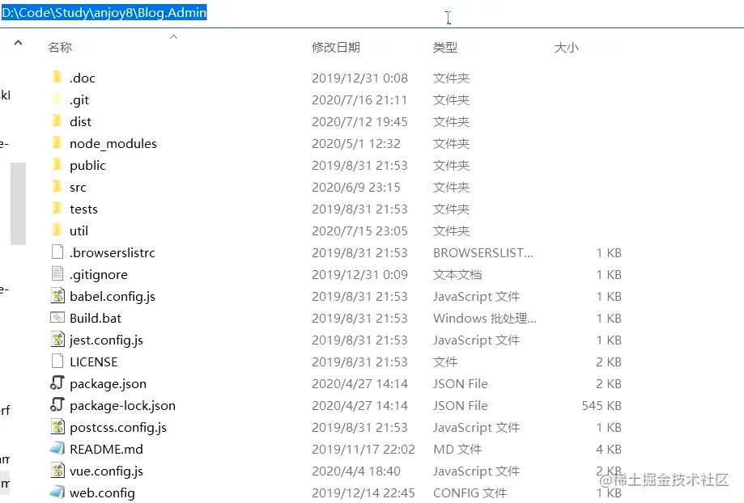Click the postcss.config.js script icon
Viewport: 744px width, 503px height.
pos(57,426)
